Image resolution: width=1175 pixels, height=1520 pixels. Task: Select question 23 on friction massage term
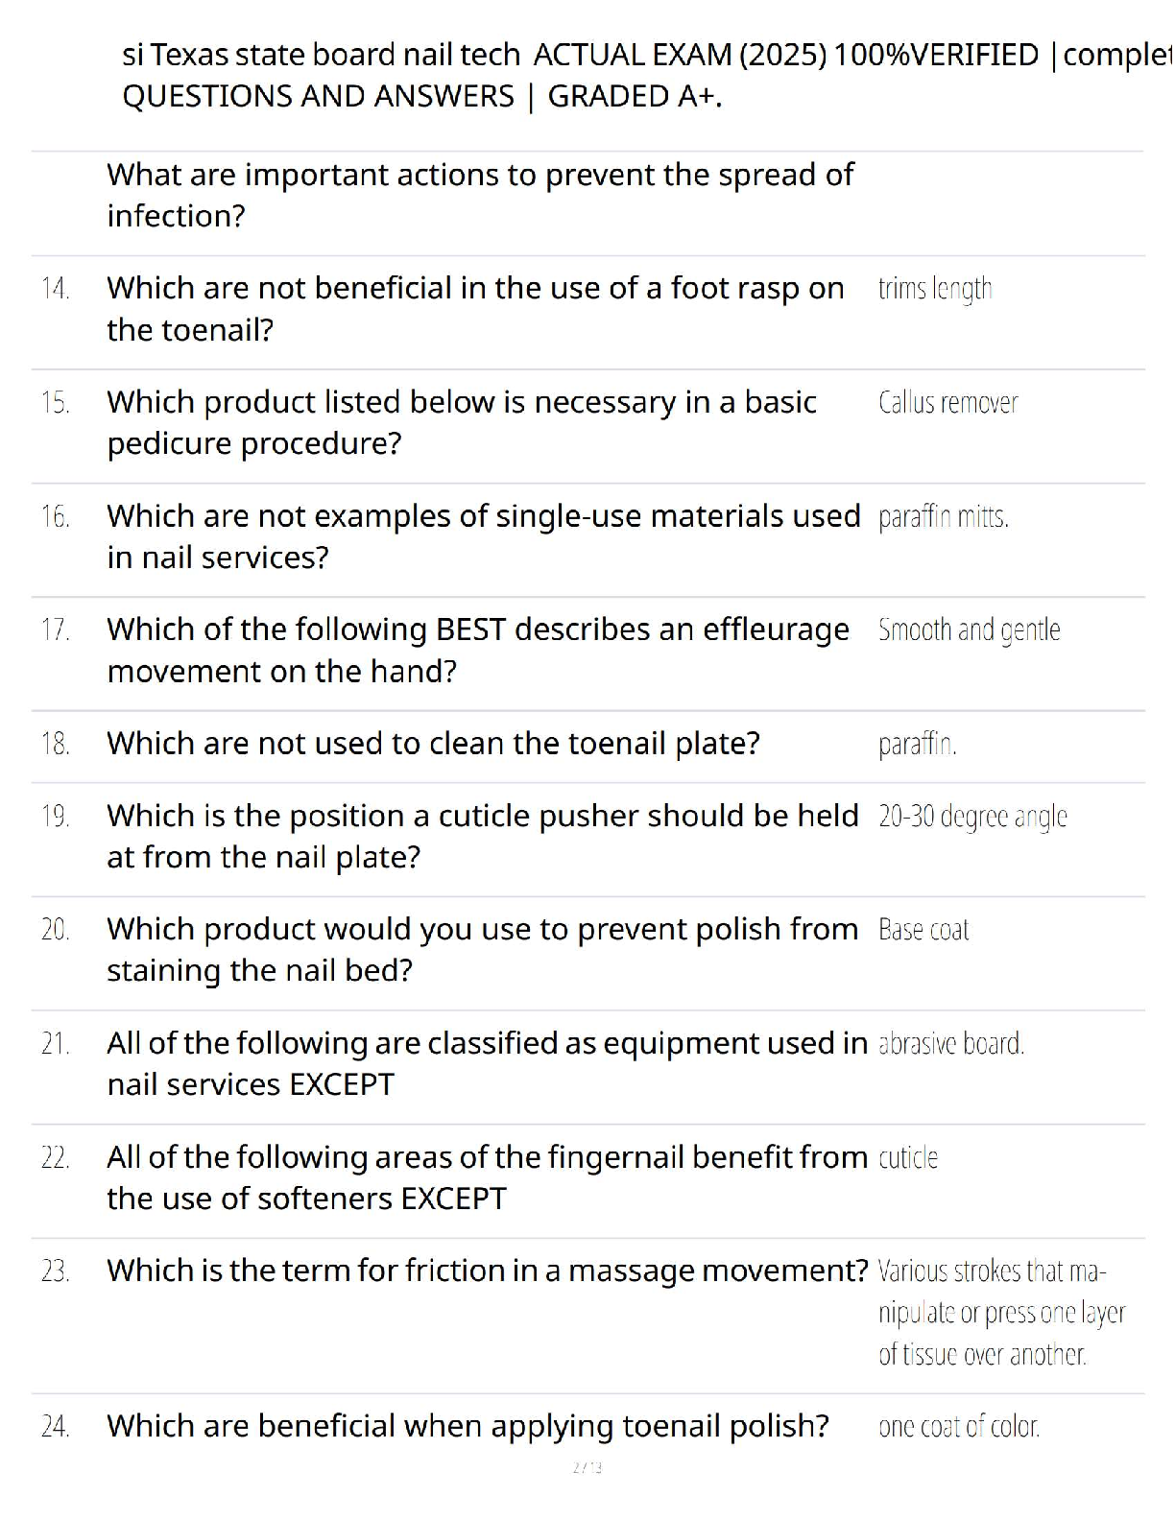tap(488, 1271)
